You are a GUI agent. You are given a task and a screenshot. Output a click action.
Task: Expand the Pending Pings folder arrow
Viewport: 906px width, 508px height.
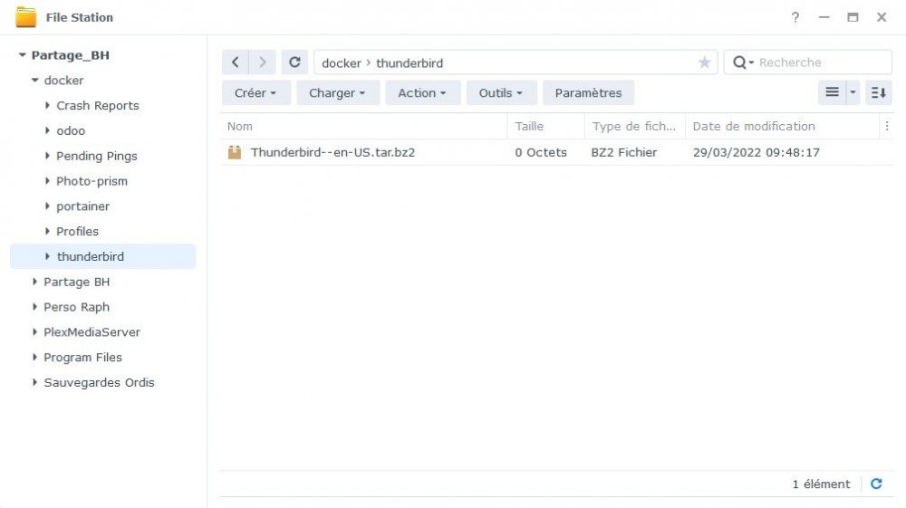click(47, 155)
